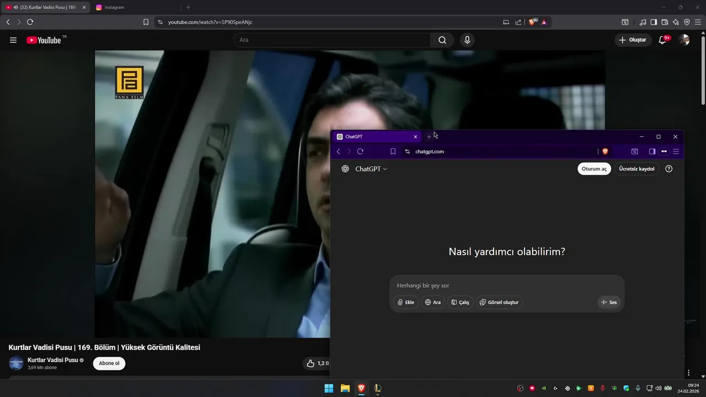Viewport: 706px width, 397px height.
Task: Open tab search in ChatGPT window toolbar
Action: (x=634, y=151)
